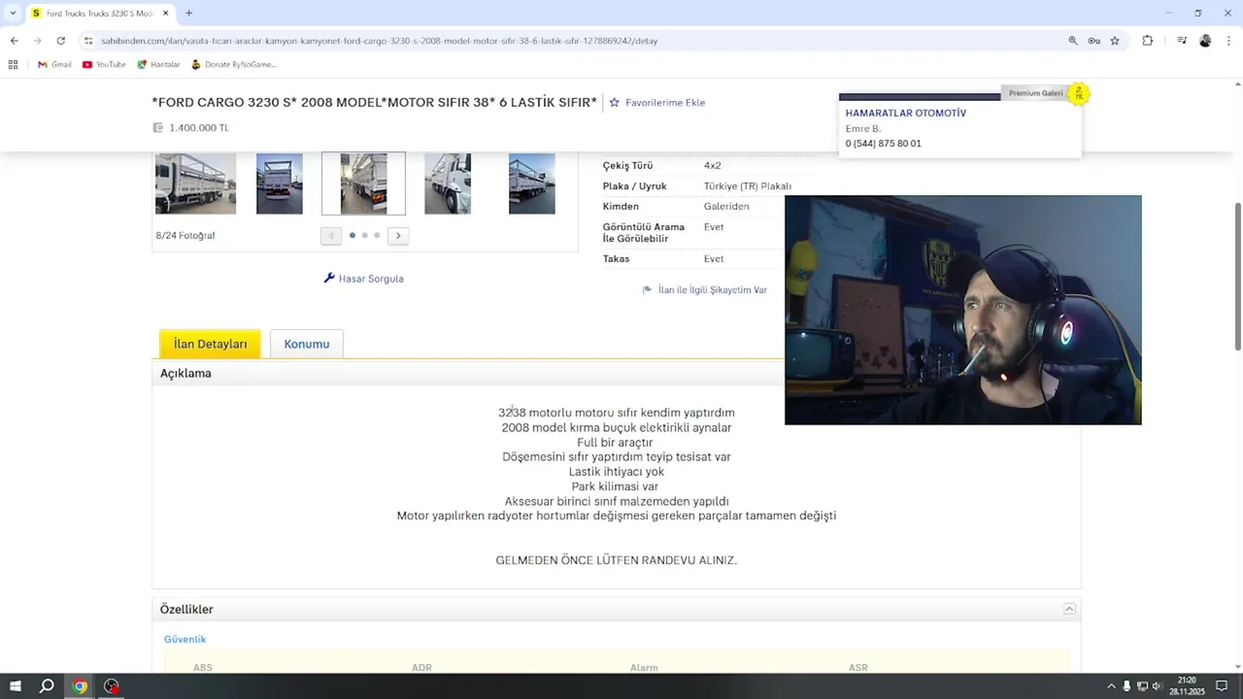The width and height of the screenshot is (1243, 699).
Task: Bookmark this page with the star icon
Action: pyautogui.click(x=1115, y=41)
